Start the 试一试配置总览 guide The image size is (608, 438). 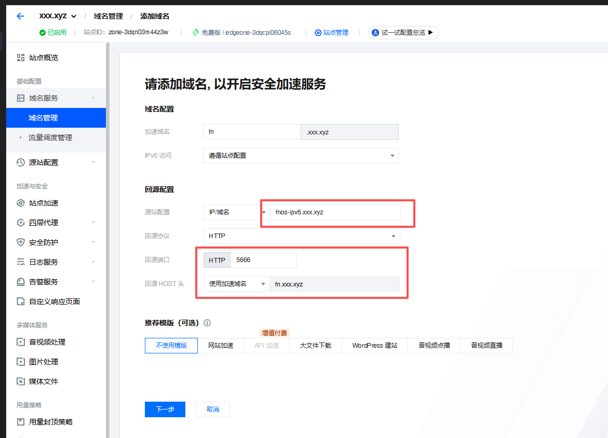[403, 33]
